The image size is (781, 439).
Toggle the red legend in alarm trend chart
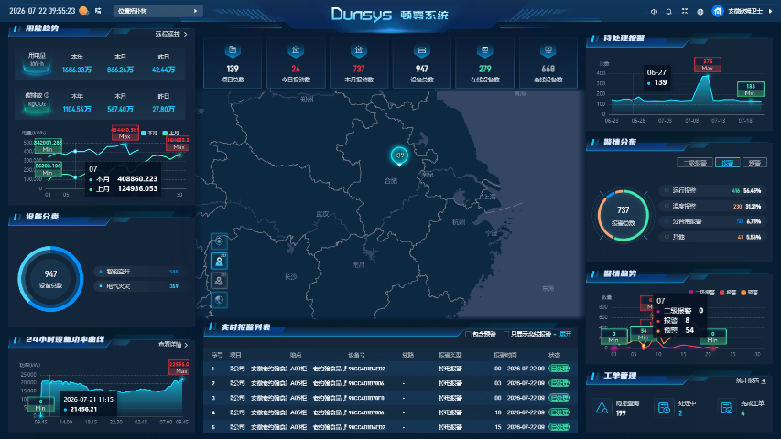point(728,292)
